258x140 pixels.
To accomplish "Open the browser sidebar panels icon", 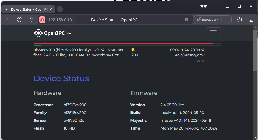I will pos(239,20).
